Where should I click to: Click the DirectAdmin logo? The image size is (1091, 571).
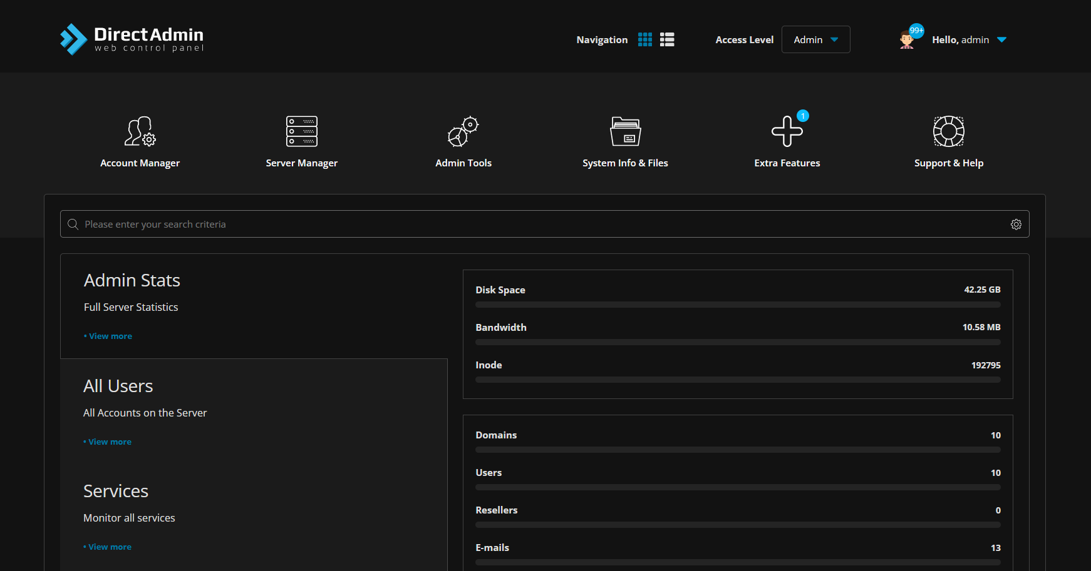pyautogui.click(x=132, y=39)
